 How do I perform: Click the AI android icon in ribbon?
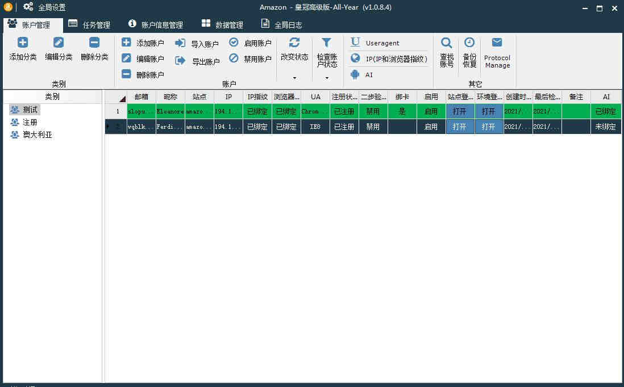click(x=355, y=74)
